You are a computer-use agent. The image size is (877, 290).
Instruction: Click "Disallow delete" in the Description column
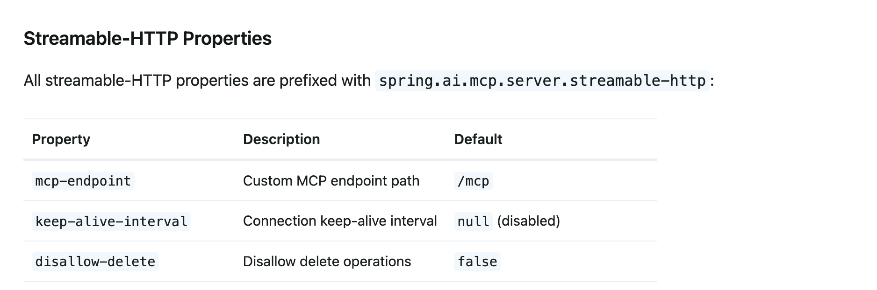click(x=291, y=262)
